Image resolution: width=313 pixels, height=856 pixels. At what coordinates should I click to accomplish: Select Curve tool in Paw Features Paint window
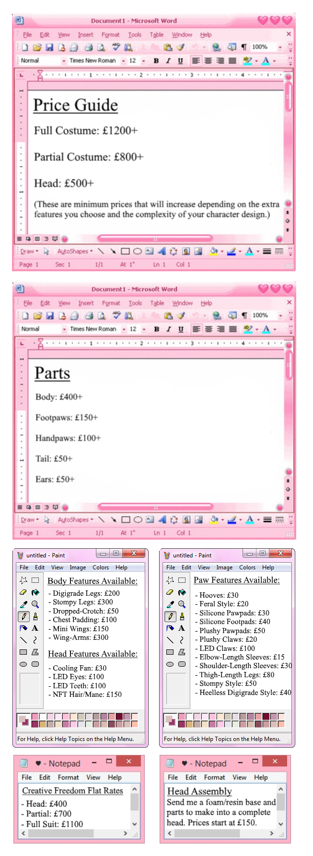click(182, 640)
